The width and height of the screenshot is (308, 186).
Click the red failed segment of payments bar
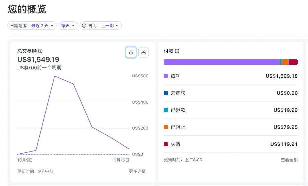[293, 62]
